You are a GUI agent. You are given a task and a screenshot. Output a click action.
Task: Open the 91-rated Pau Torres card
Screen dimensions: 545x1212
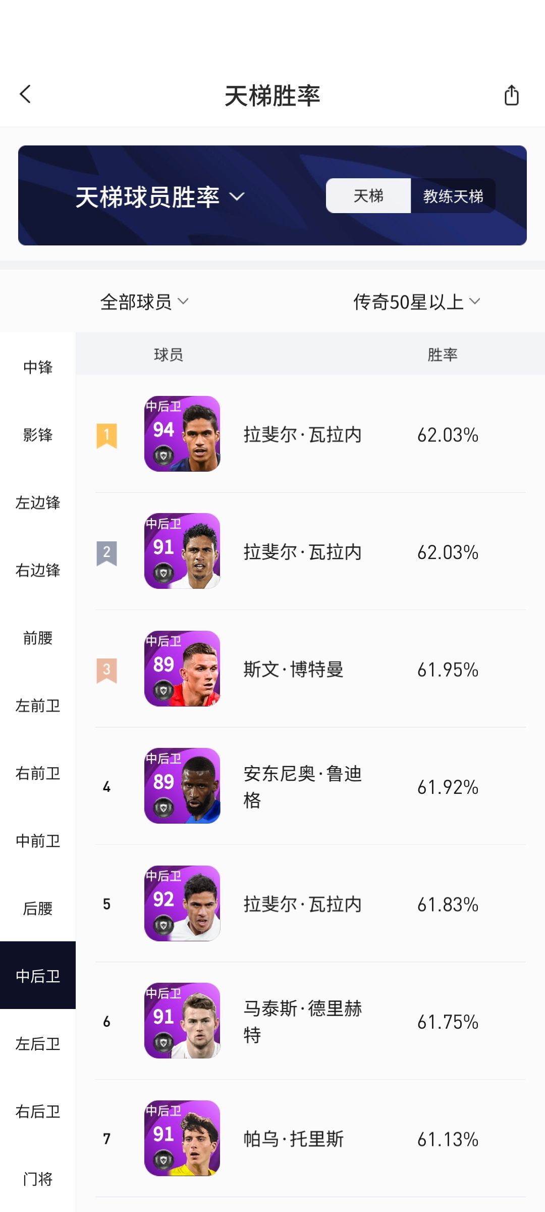182,1138
